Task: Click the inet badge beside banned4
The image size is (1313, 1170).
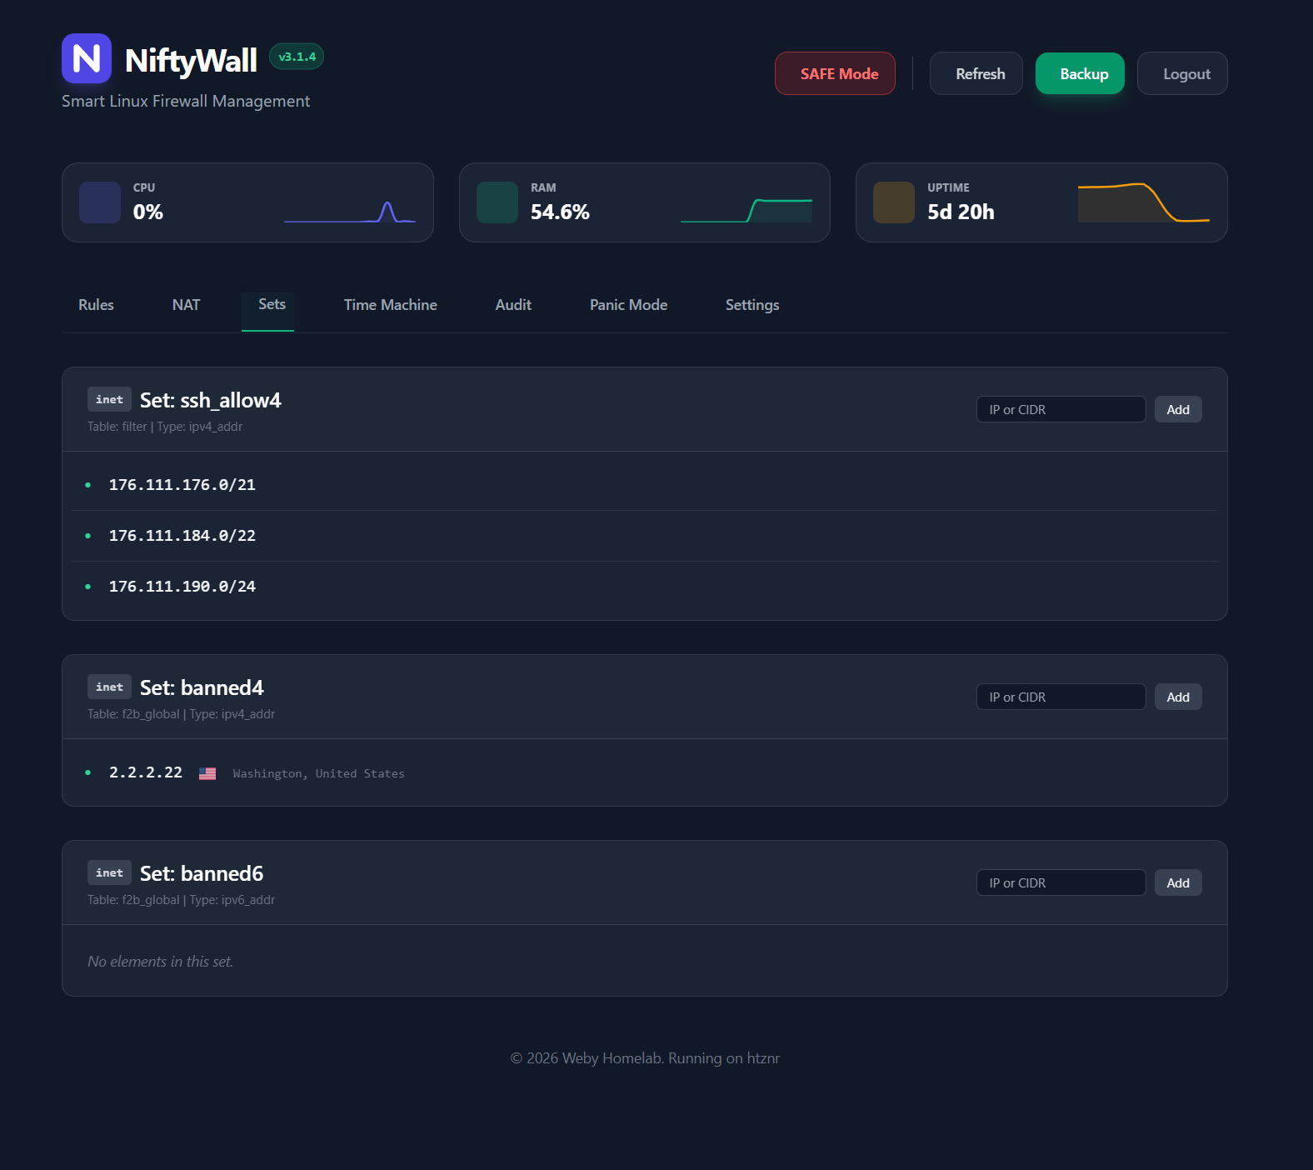Action: coord(109,687)
